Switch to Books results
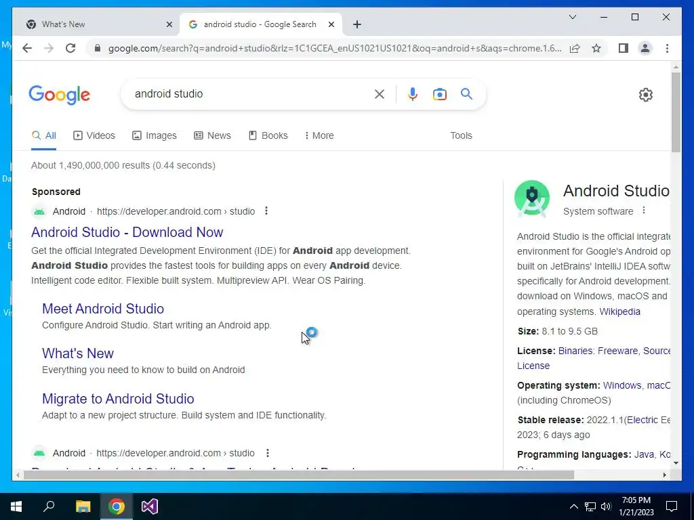Viewport: 694px width, 520px height. (x=268, y=135)
